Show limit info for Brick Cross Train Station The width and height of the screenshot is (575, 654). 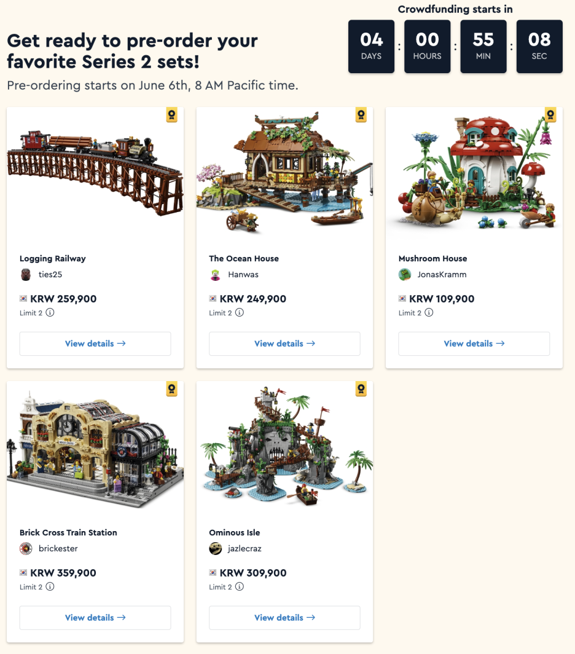click(50, 586)
